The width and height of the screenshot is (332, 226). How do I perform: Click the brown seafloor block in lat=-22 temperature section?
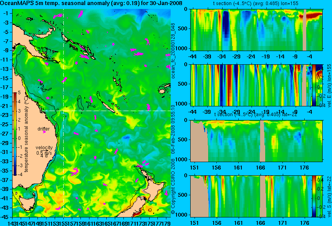pos(199,141)
